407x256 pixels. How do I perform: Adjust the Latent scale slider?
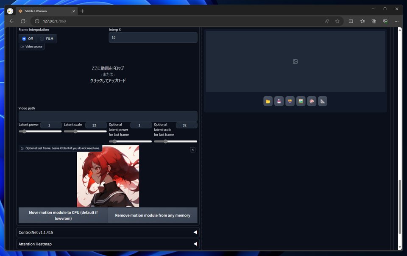point(85,131)
